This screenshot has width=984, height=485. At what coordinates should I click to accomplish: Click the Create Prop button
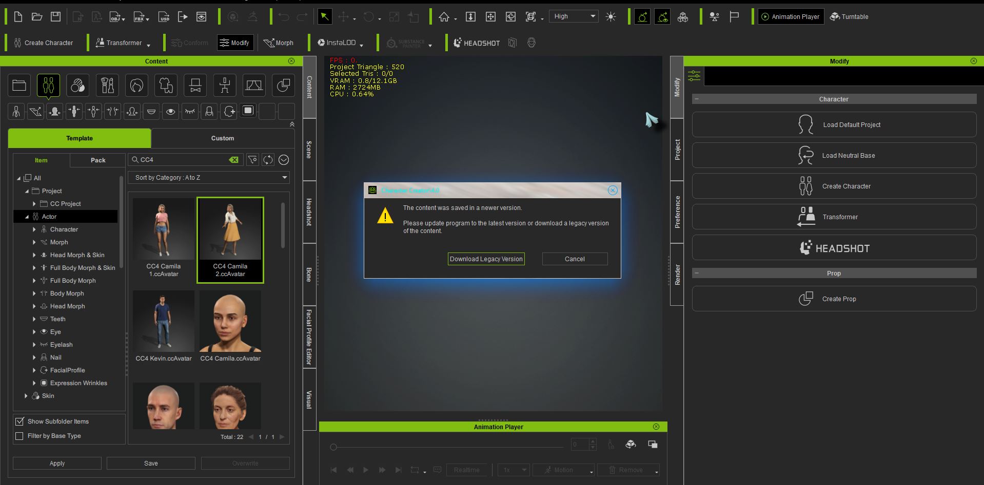(x=834, y=299)
